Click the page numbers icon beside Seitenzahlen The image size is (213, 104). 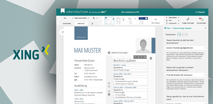[x=167, y=18]
